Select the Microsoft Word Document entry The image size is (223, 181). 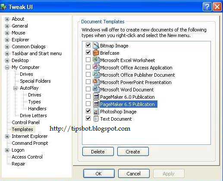click(127, 90)
